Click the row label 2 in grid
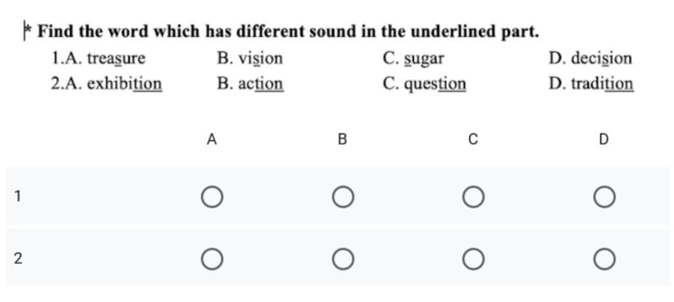 click(x=18, y=259)
